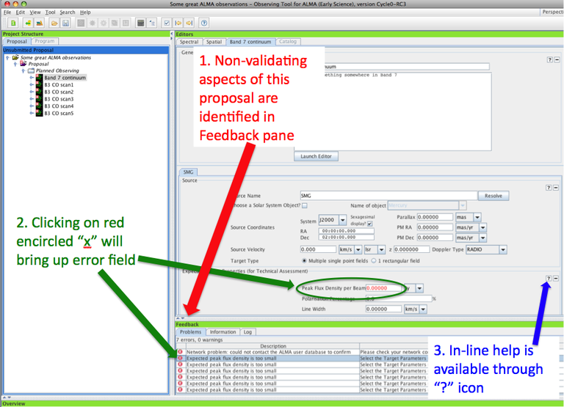Open the Search menu
This screenshot has height=407, width=564.
tap(68, 12)
